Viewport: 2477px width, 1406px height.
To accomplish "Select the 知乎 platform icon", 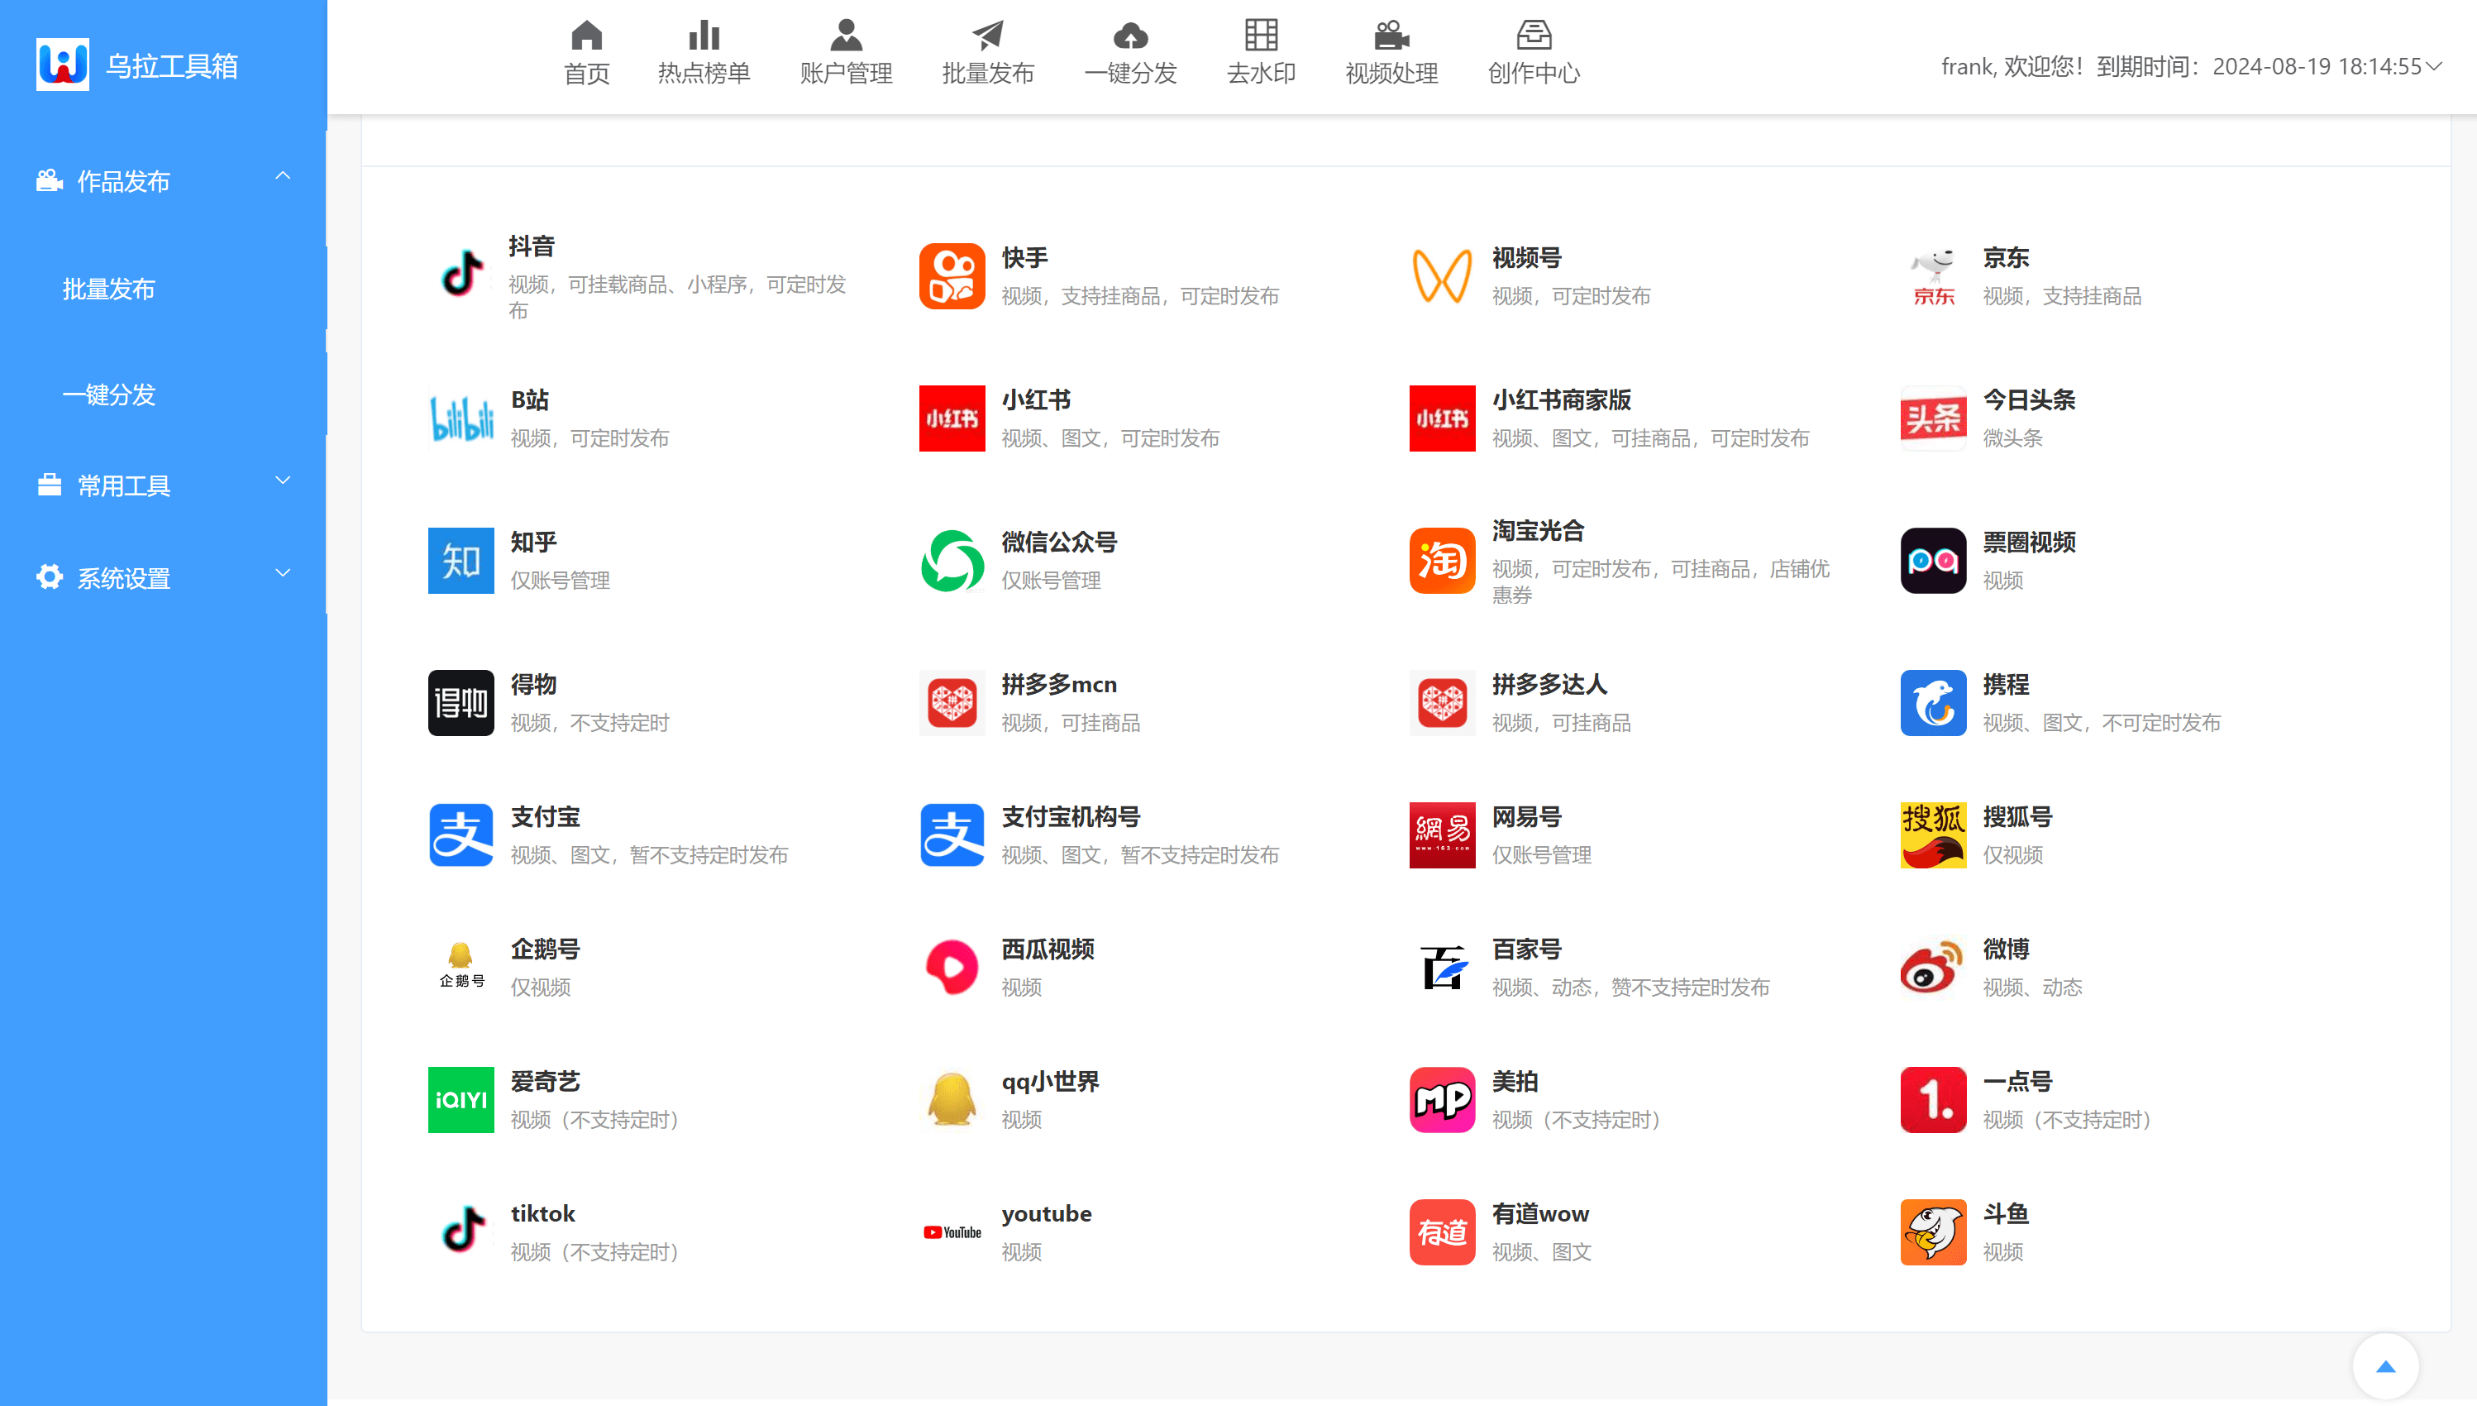I will pyautogui.click(x=461, y=560).
